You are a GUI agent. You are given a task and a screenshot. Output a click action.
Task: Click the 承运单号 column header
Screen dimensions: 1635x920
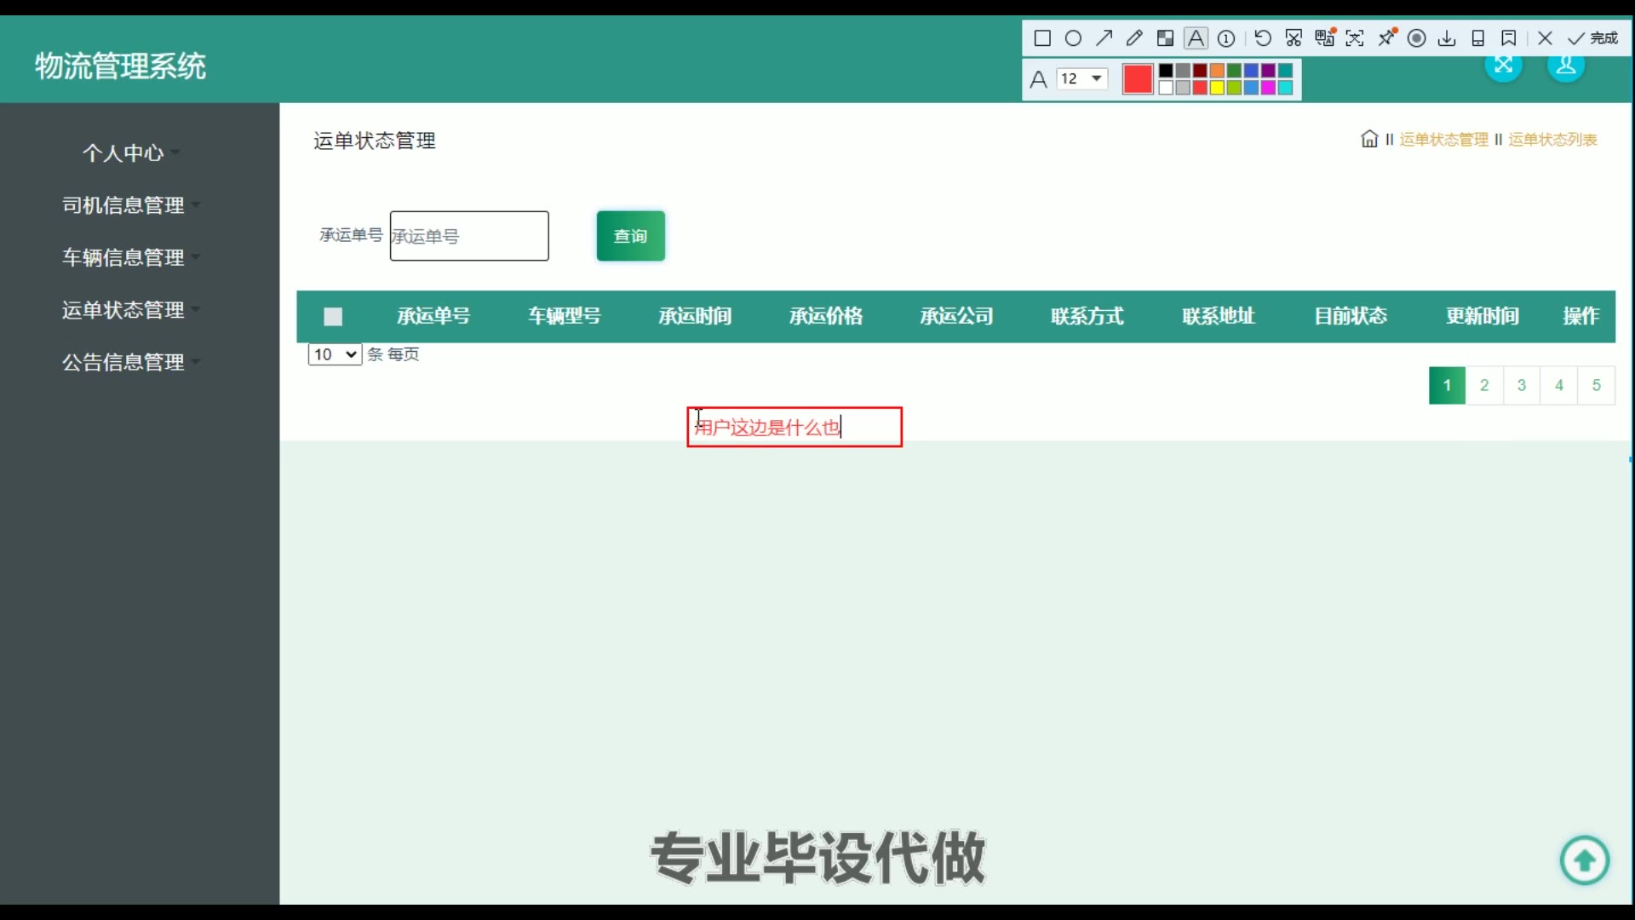click(x=433, y=316)
